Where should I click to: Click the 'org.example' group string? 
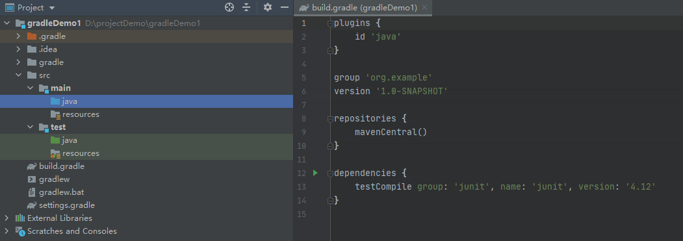(x=398, y=77)
